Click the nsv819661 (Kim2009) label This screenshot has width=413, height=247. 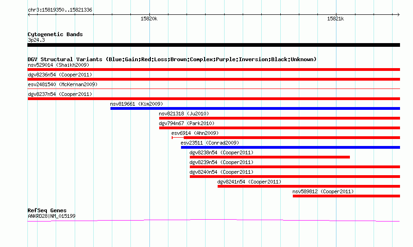[136, 104]
